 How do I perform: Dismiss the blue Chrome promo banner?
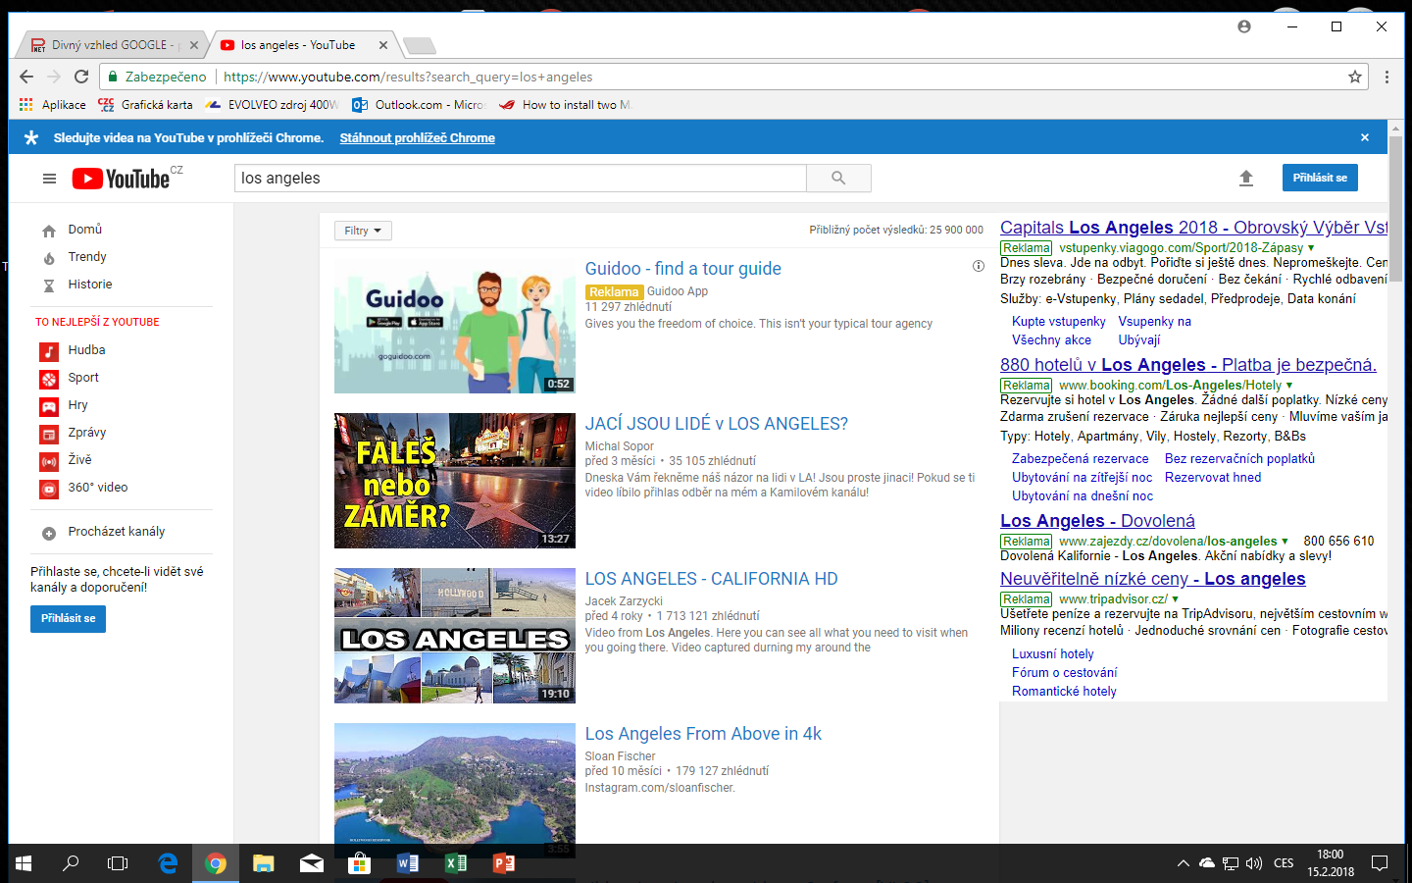point(1364,137)
